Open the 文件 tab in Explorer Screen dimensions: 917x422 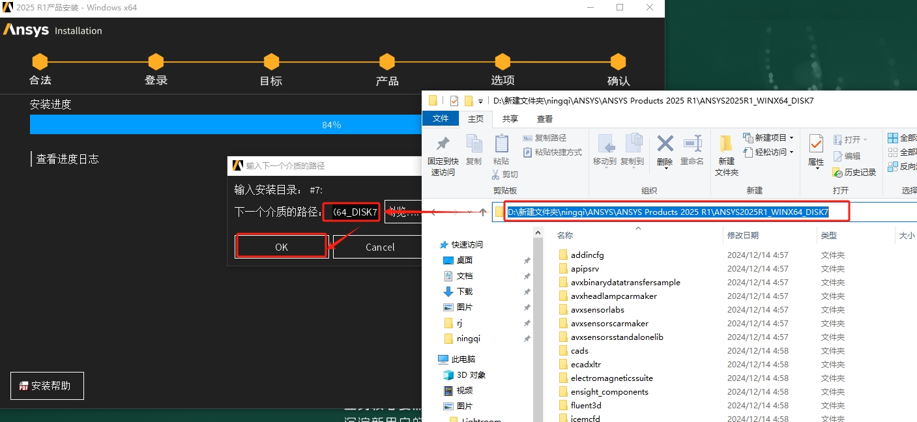pos(441,119)
